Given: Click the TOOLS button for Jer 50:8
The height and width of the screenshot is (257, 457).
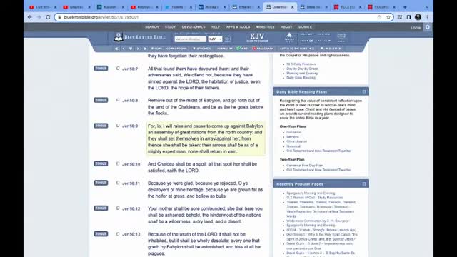Looking at the screenshot, I should 101,100.
